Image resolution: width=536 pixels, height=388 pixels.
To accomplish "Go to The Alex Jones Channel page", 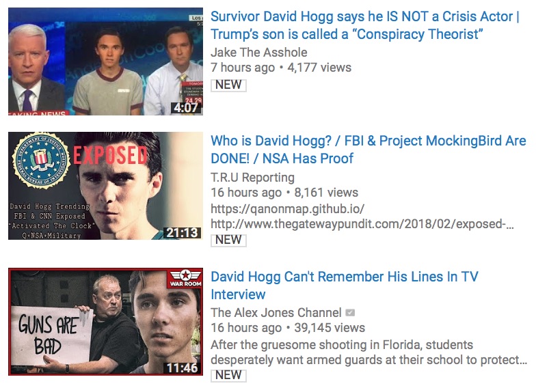I will click(x=276, y=313).
